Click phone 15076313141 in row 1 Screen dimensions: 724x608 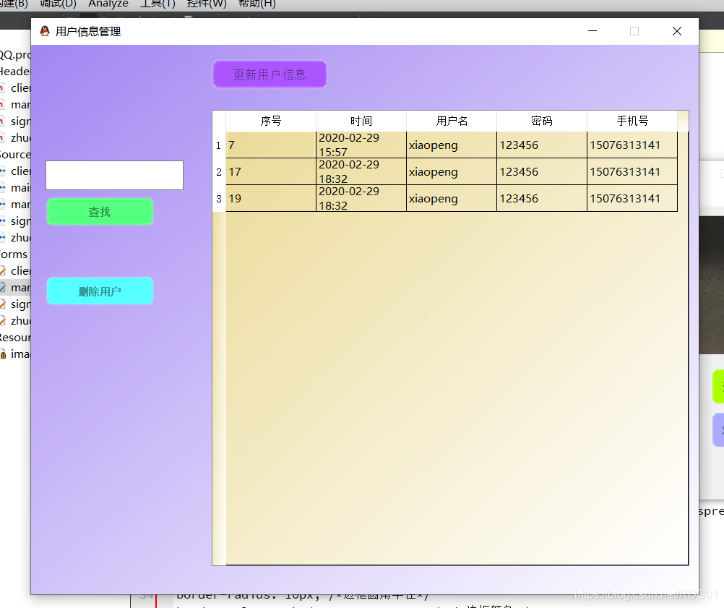[x=632, y=145]
